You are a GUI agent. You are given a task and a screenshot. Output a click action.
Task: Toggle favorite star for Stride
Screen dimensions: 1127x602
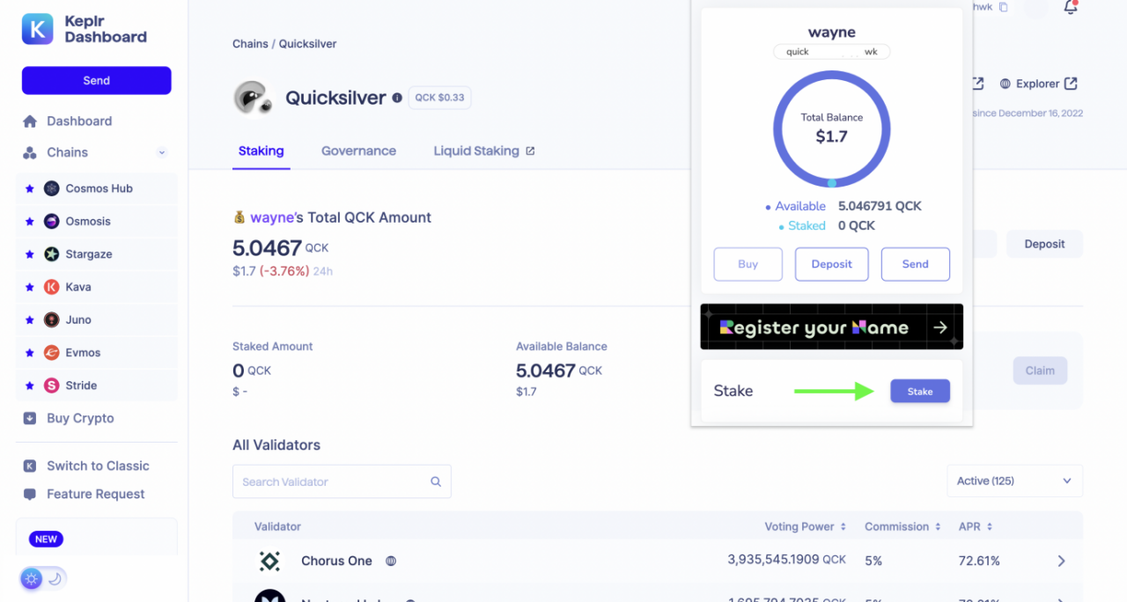[29, 385]
